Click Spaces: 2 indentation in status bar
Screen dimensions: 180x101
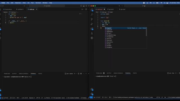(32, 98)
